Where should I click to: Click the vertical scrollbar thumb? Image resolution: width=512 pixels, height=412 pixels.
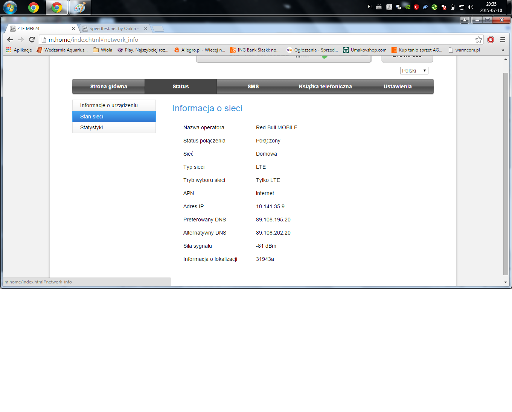coord(506,174)
